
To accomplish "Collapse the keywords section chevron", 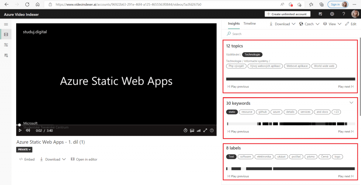I will click(x=351, y=103).
